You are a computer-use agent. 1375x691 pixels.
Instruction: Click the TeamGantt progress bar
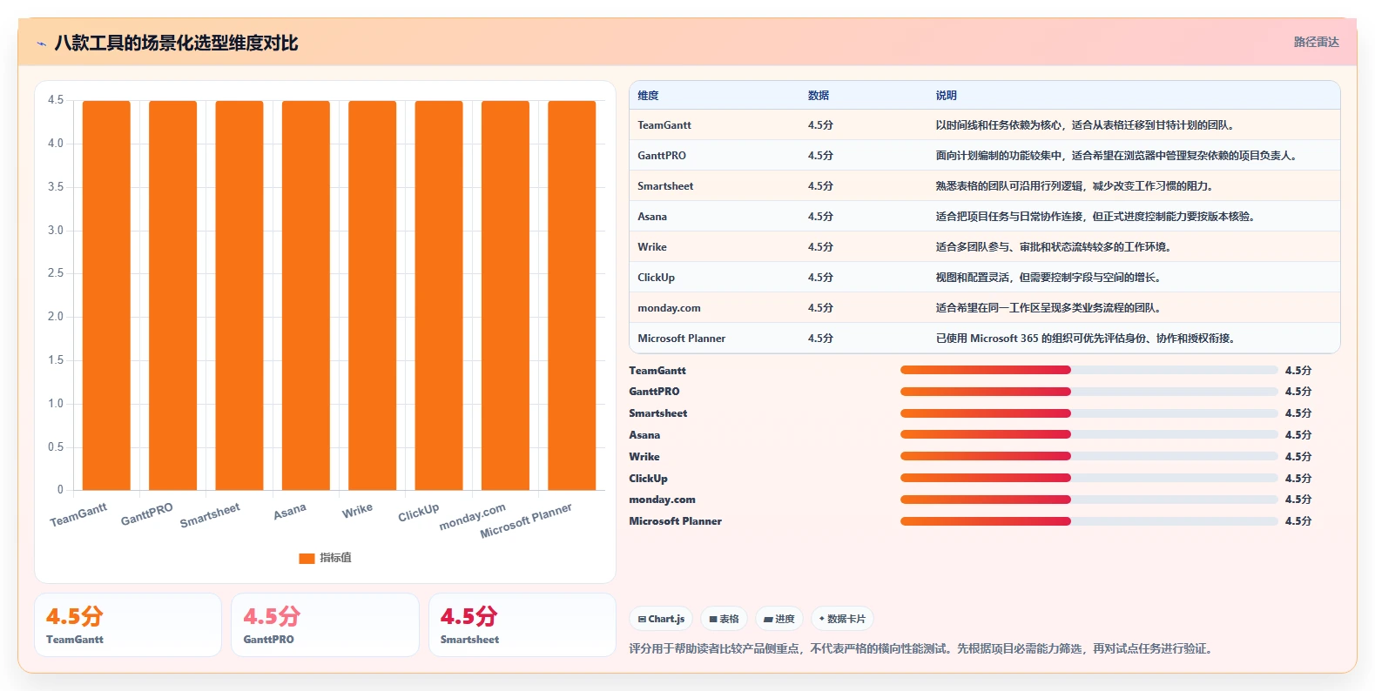[1089, 370]
